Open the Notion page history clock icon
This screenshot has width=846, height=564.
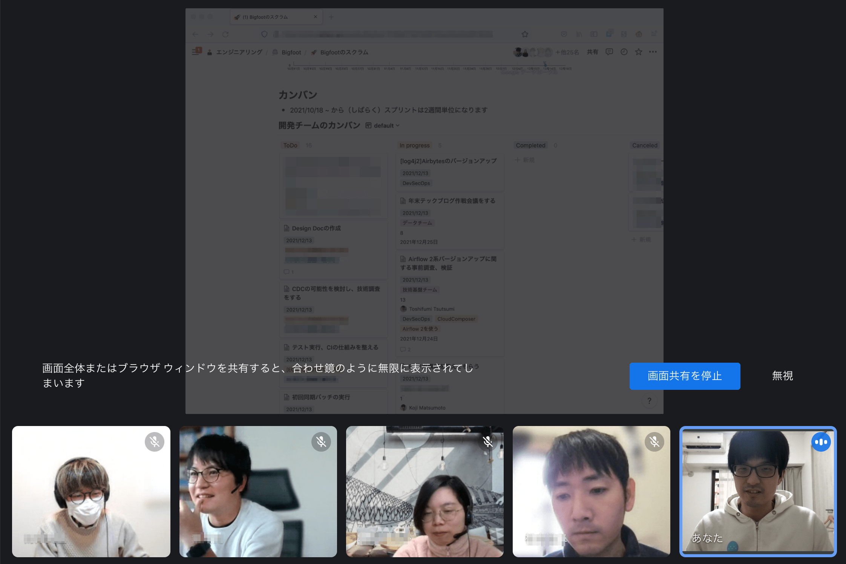tap(624, 52)
